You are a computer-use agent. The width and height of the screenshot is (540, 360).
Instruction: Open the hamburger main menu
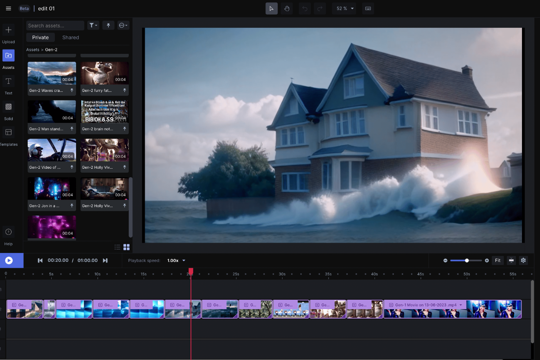[x=8, y=9]
